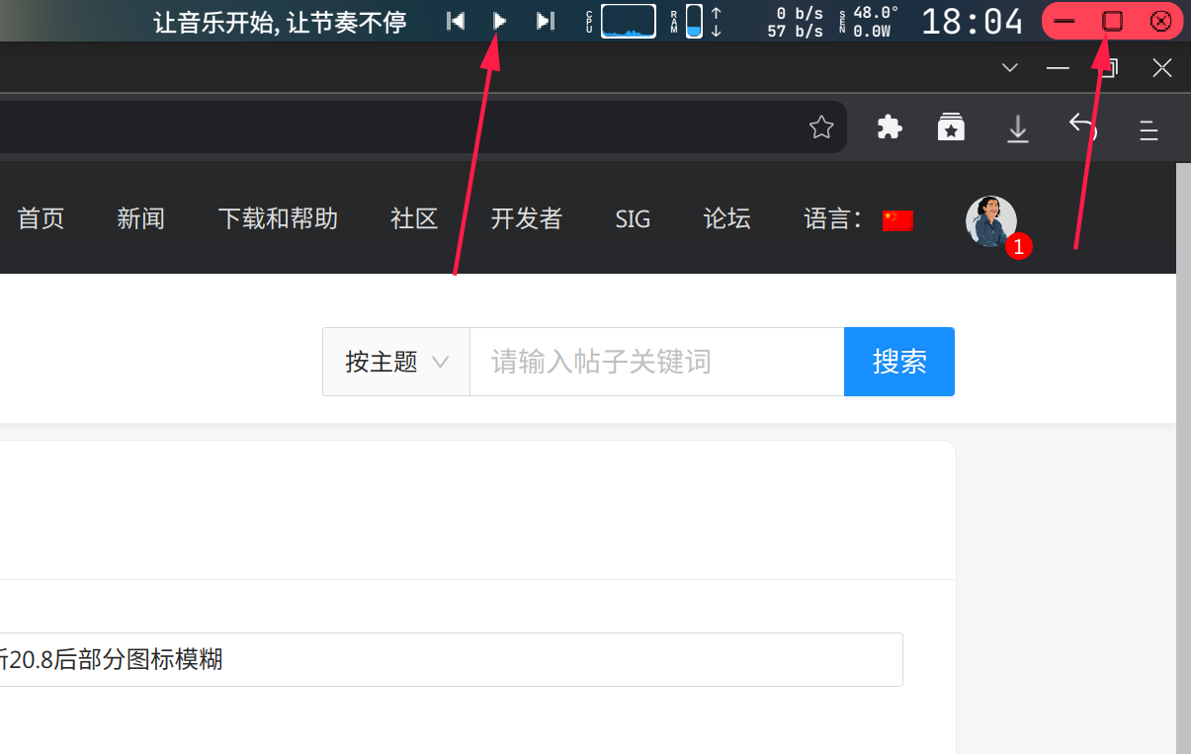Viewport: 1191px width, 754px height.
Task: Expand the 按主题 search type dropdown
Action: pyautogui.click(x=396, y=362)
